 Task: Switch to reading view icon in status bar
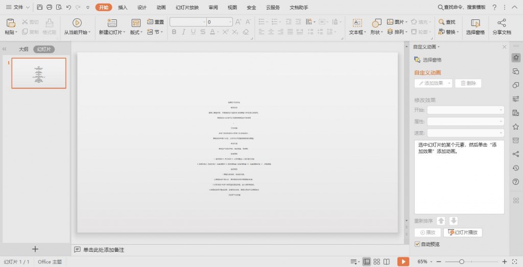click(x=387, y=262)
